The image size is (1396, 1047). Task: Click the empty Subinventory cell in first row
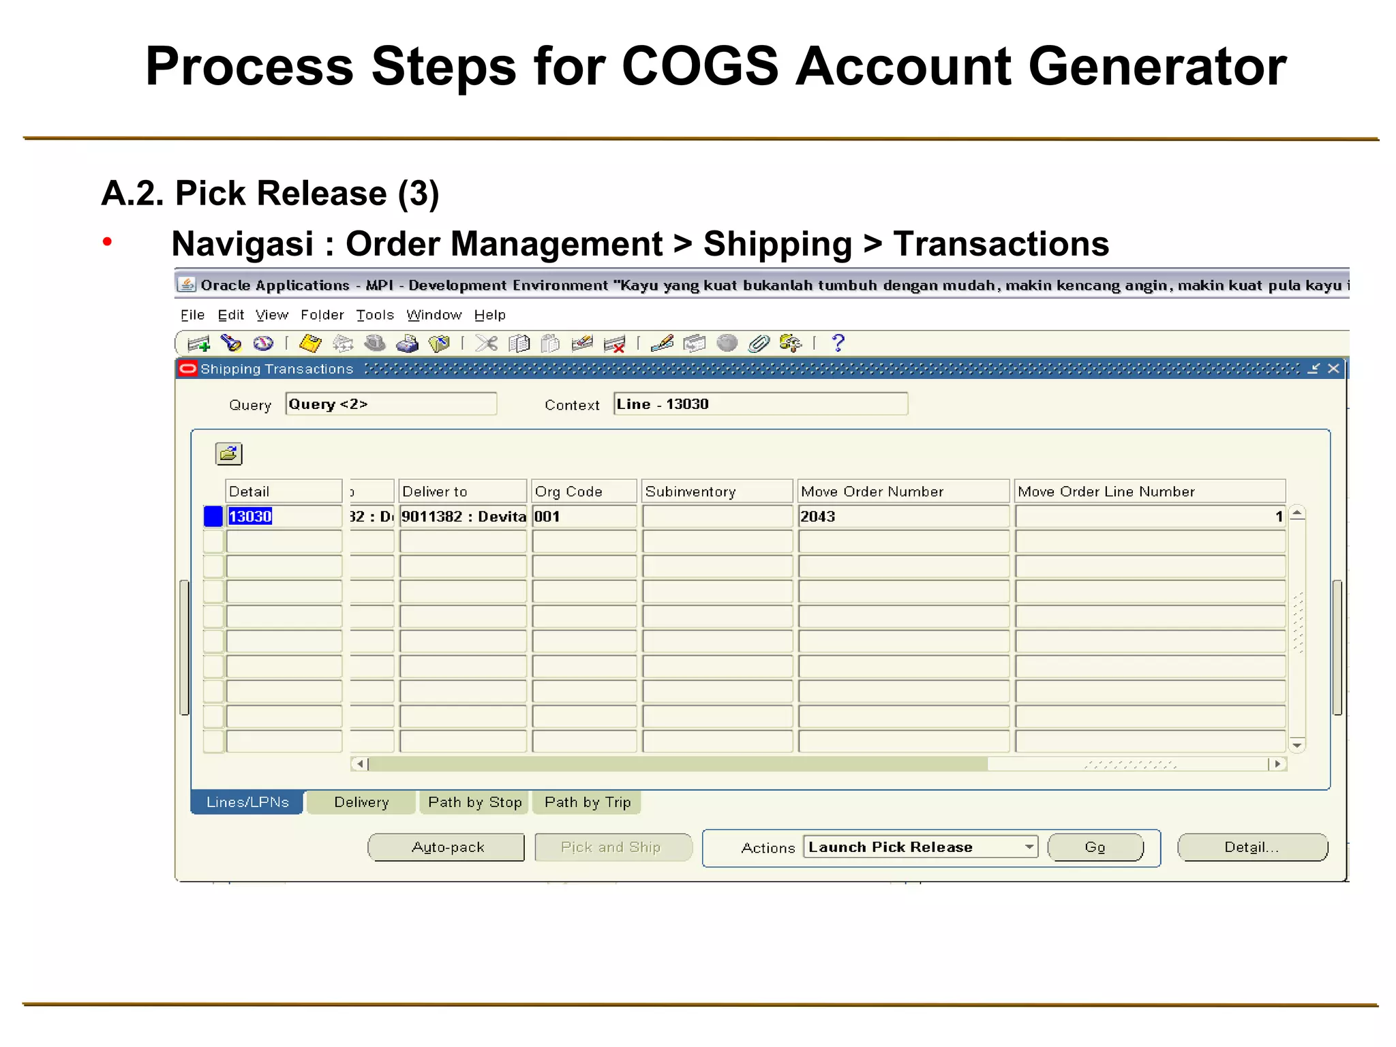(718, 516)
